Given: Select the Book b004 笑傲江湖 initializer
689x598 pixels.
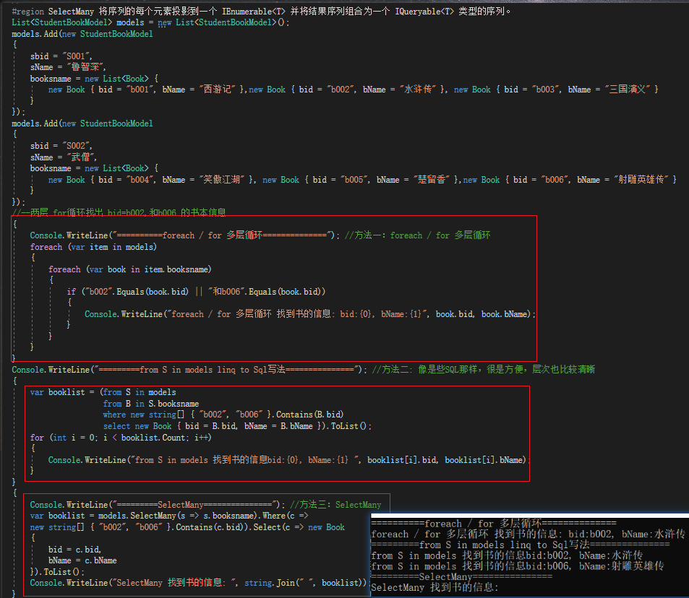Looking at the screenshot, I should (x=152, y=180).
